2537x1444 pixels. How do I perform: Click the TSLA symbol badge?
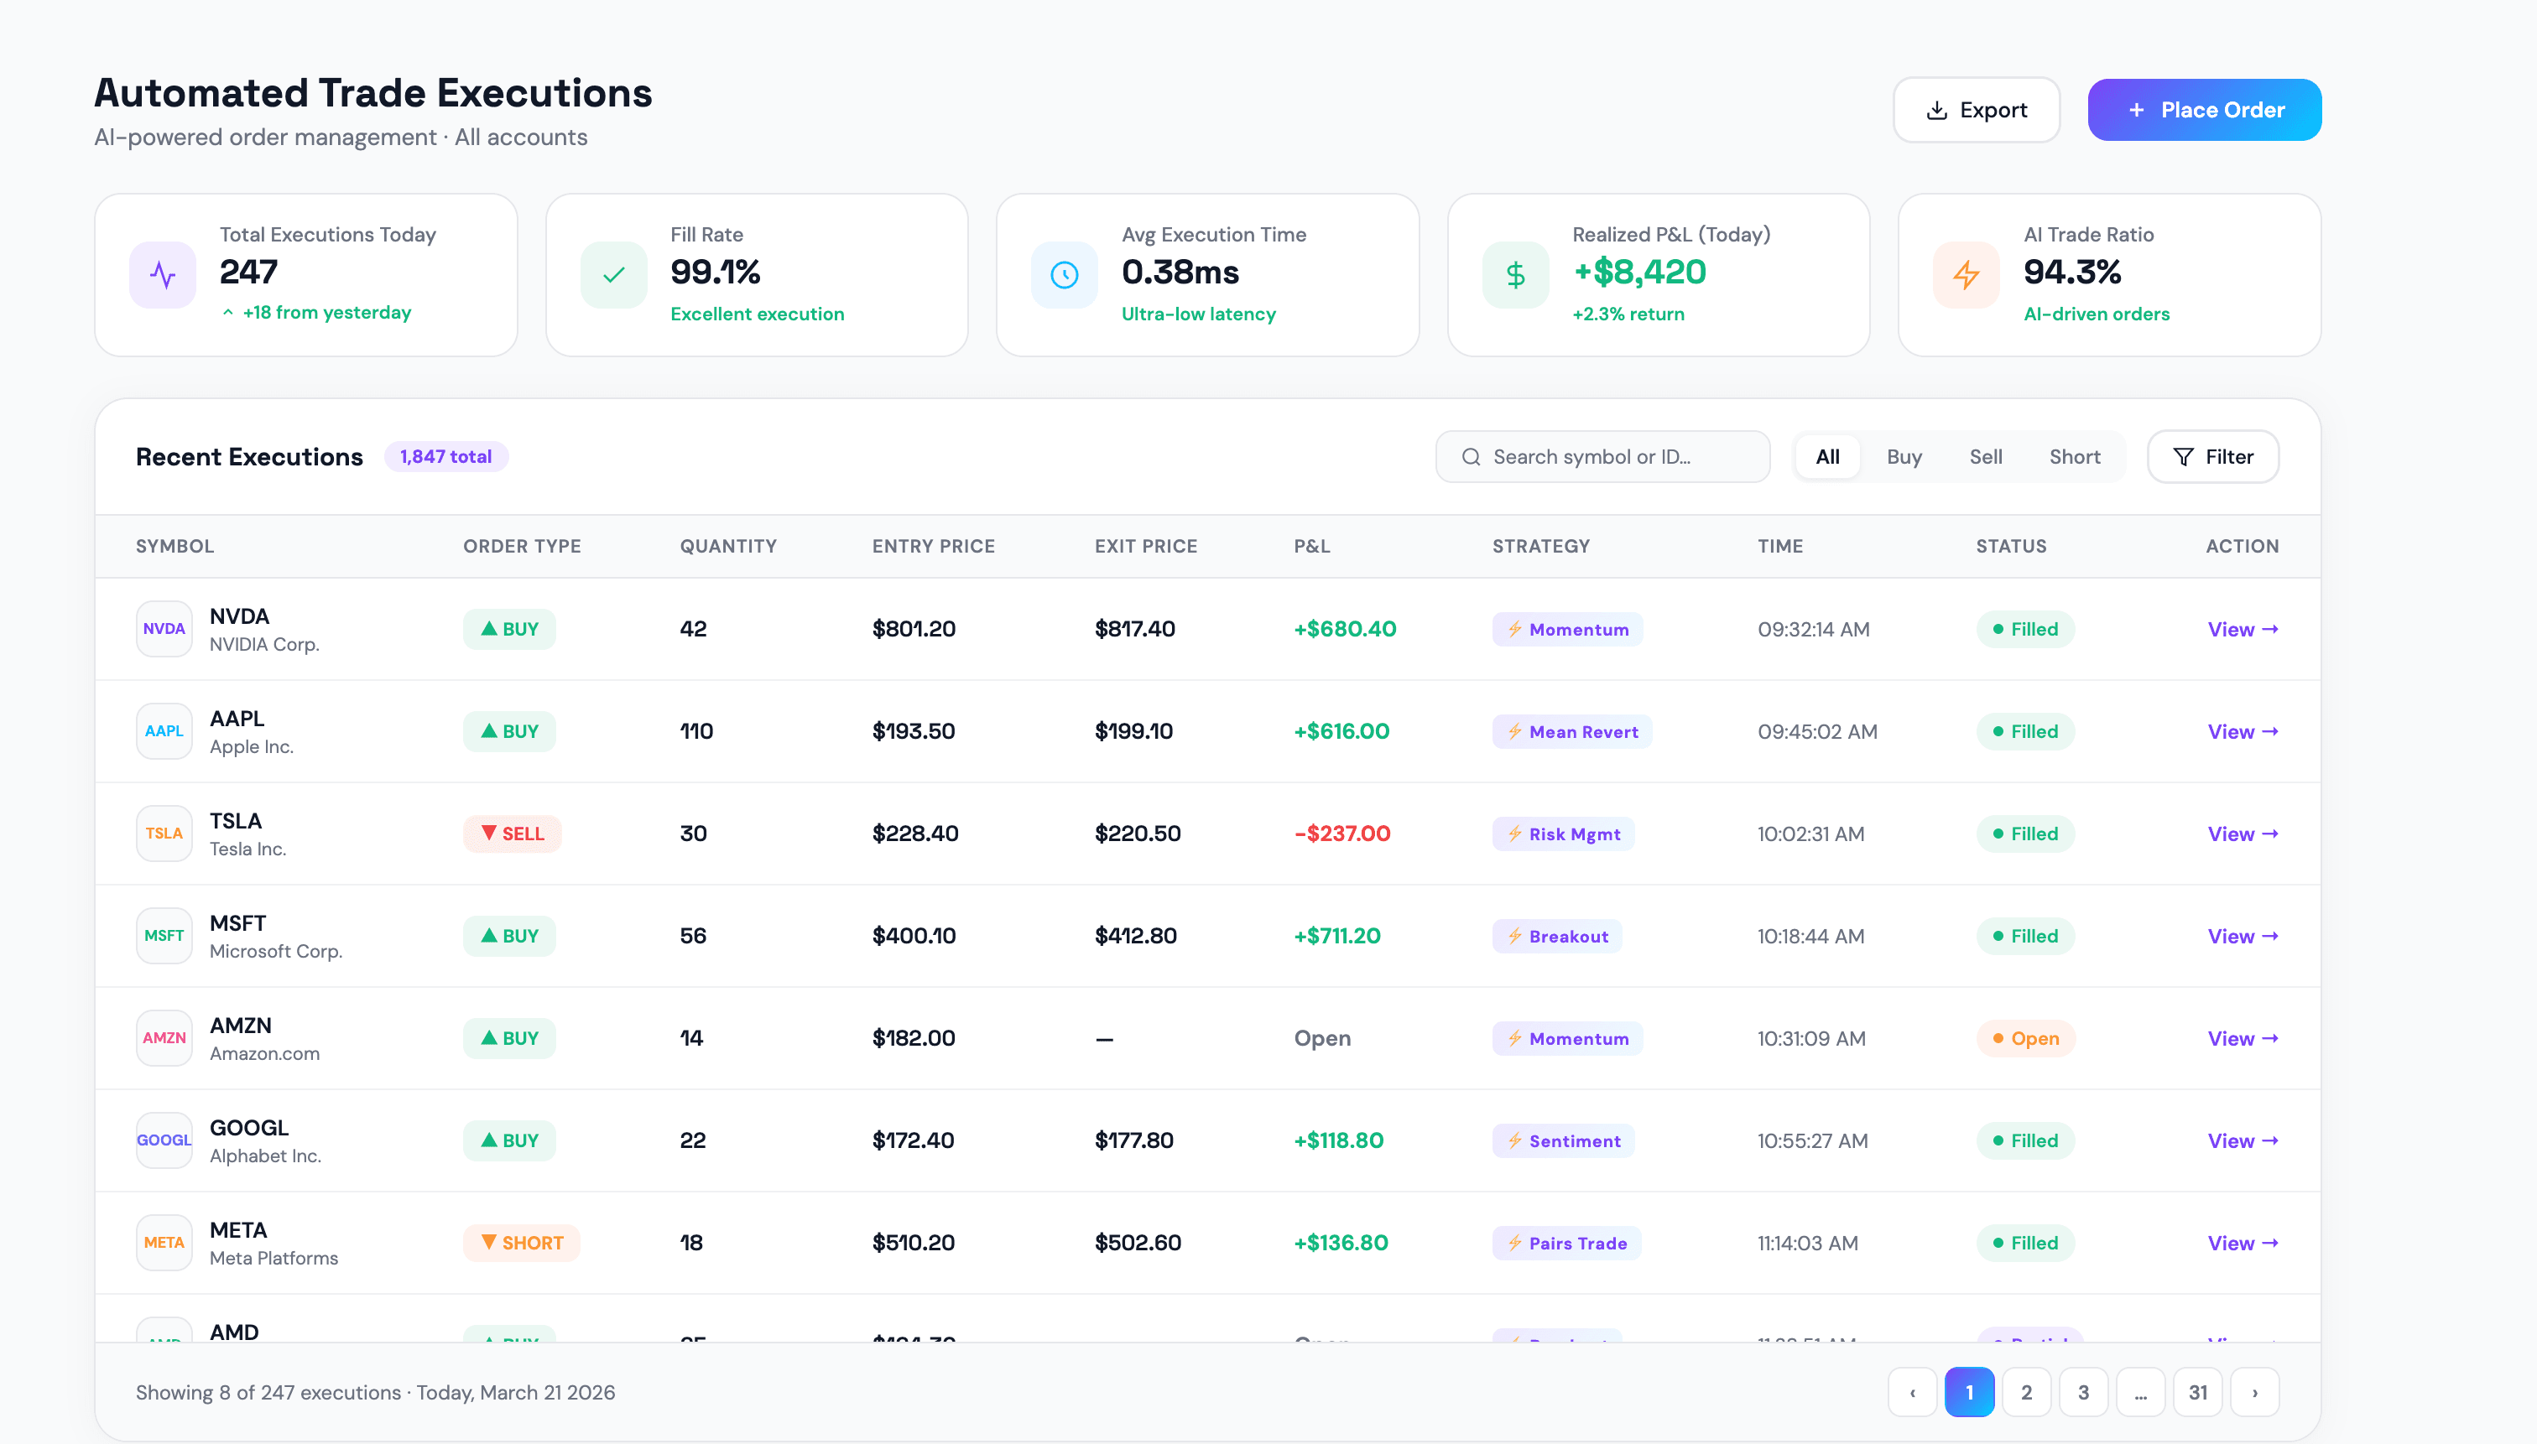(163, 832)
